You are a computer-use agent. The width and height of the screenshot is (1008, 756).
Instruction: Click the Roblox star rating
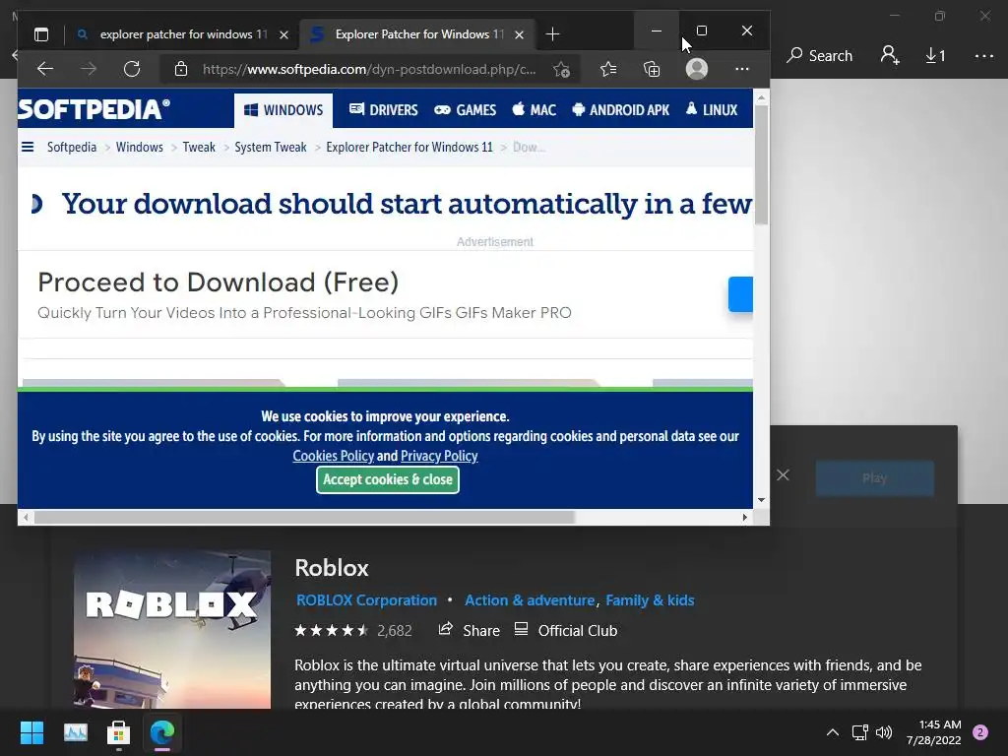(x=331, y=631)
